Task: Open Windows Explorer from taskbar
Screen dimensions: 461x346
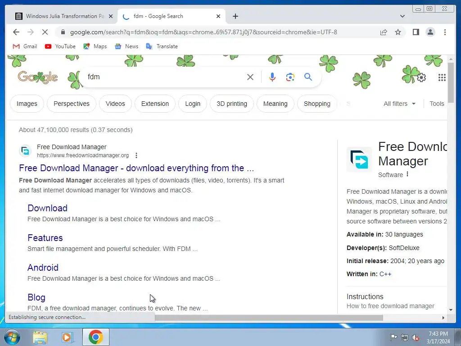Action: [x=40, y=337]
